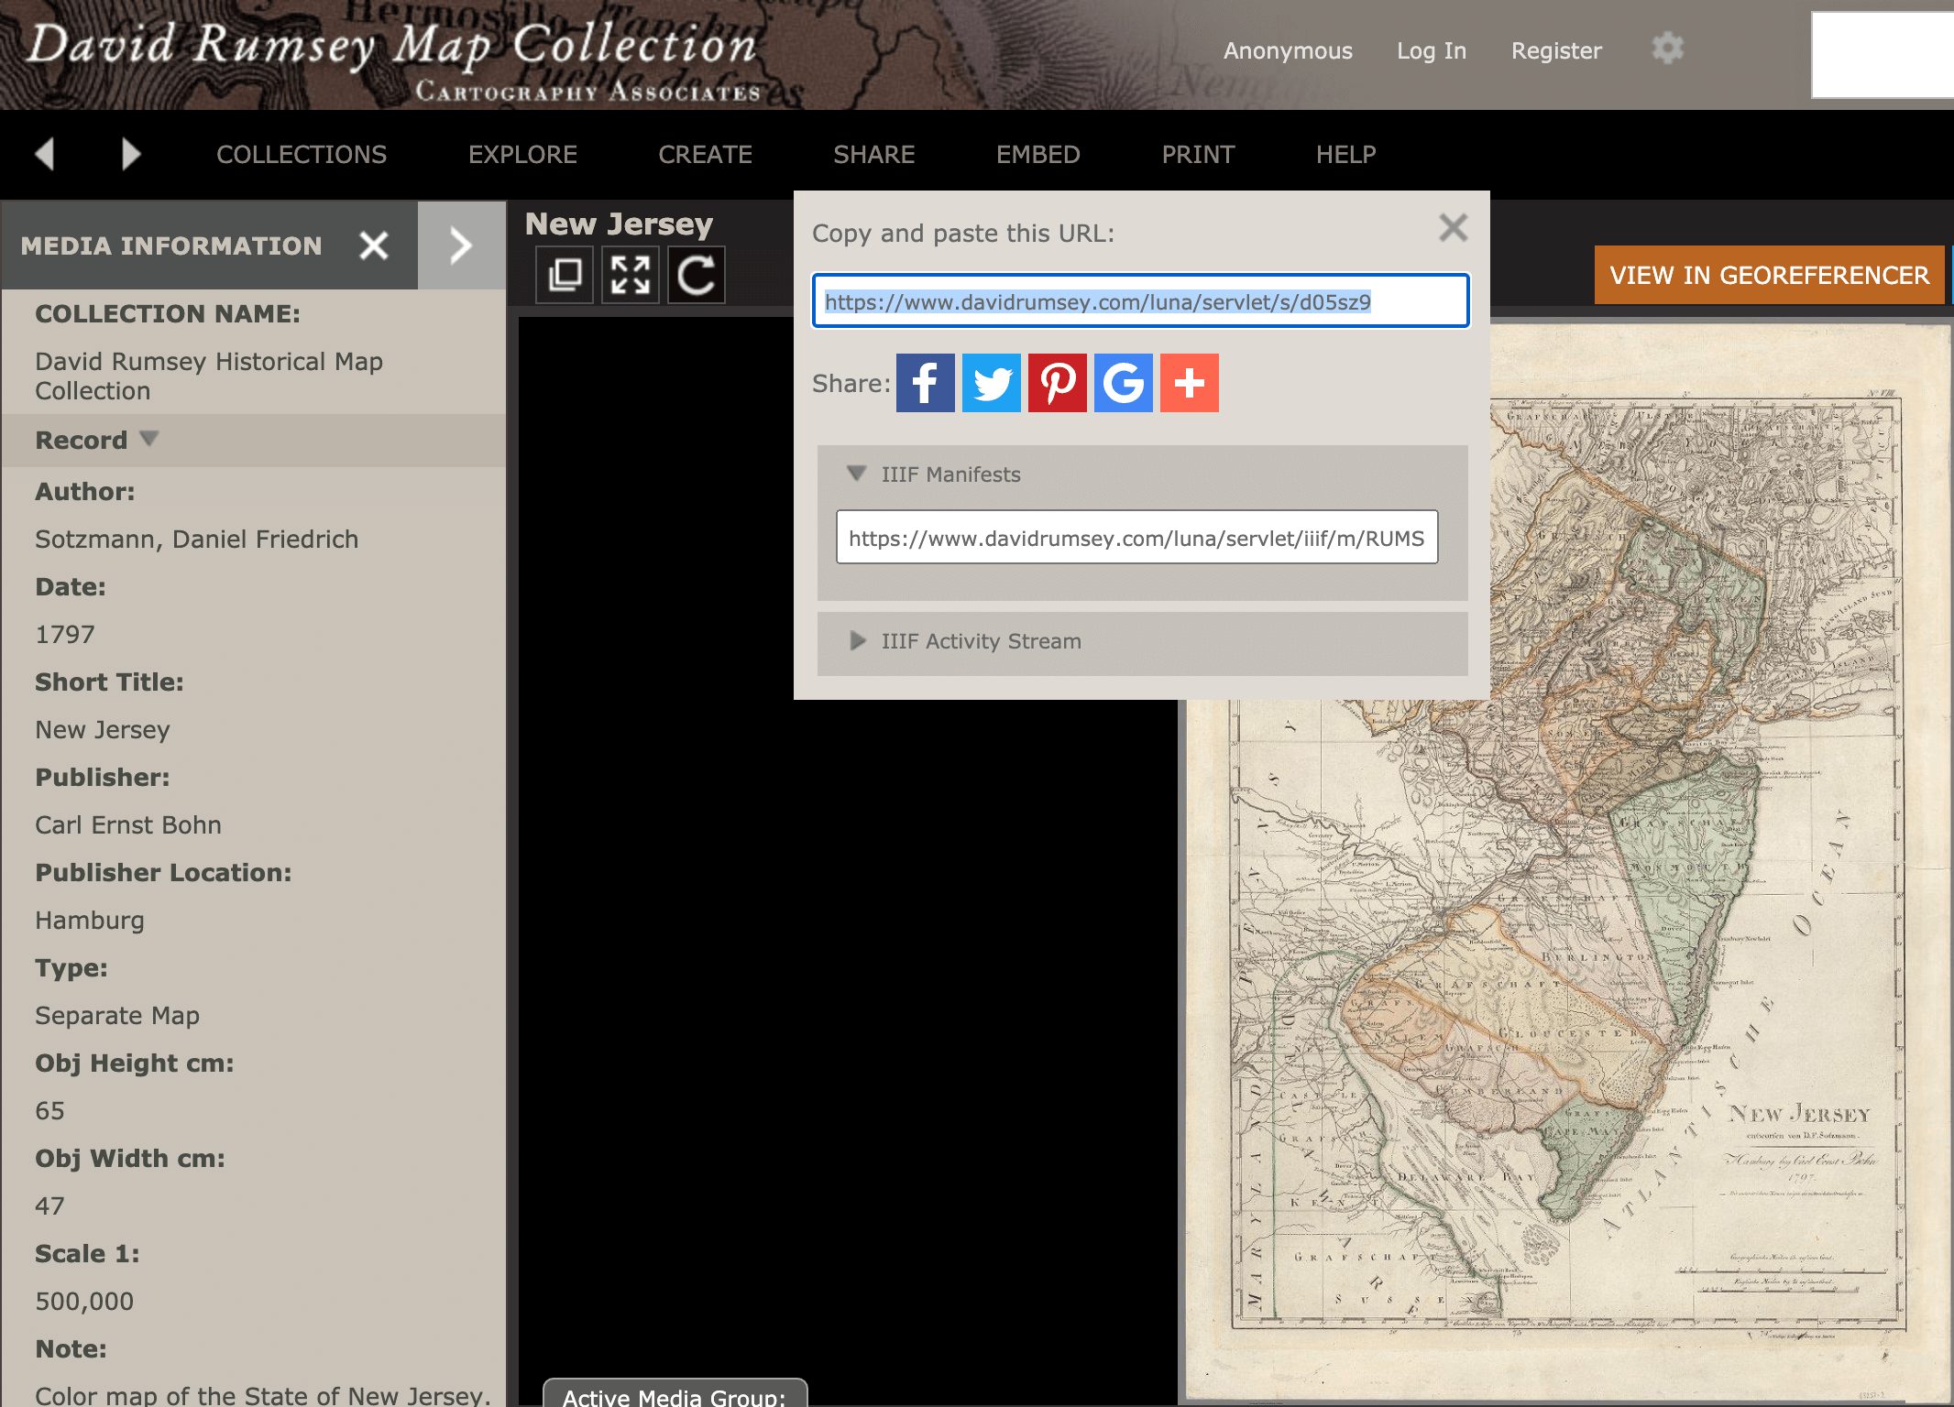The image size is (1954, 1407).
Task: Share map on Facebook
Action: pos(926,383)
